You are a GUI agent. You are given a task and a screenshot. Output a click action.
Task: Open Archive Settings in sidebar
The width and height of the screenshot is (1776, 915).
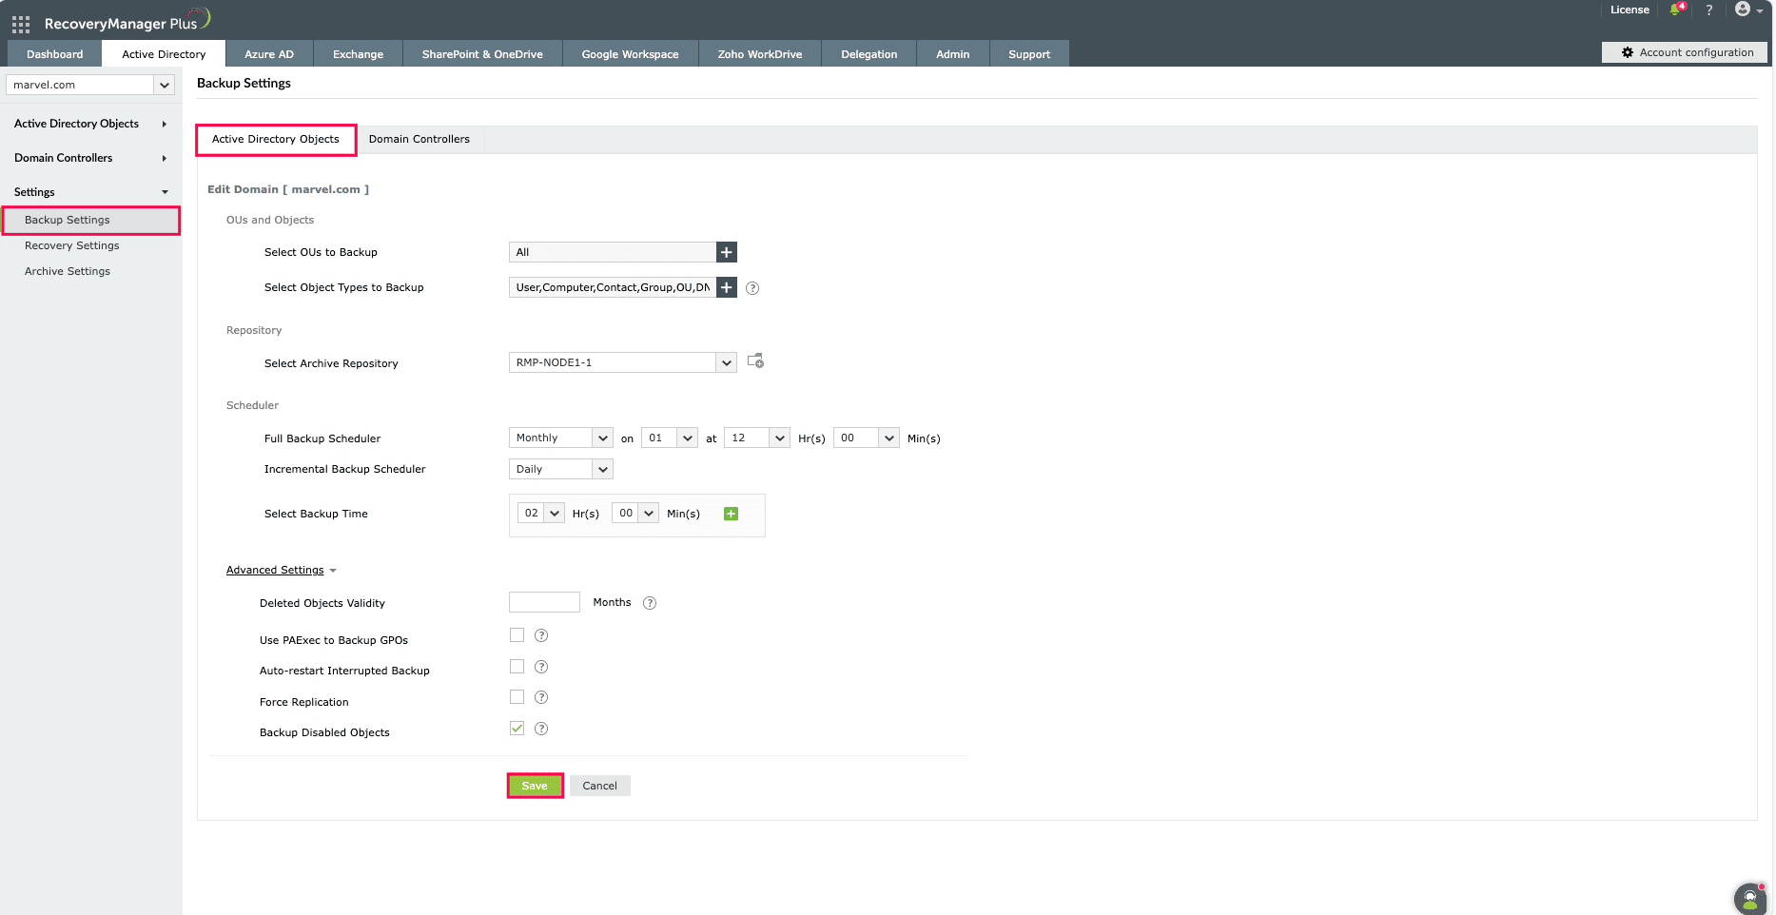(x=68, y=271)
